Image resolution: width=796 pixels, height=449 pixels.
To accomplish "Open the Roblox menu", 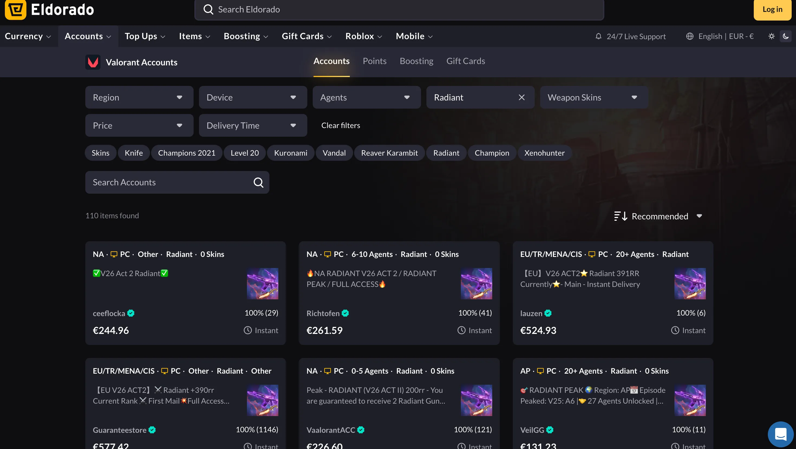I will tap(363, 36).
